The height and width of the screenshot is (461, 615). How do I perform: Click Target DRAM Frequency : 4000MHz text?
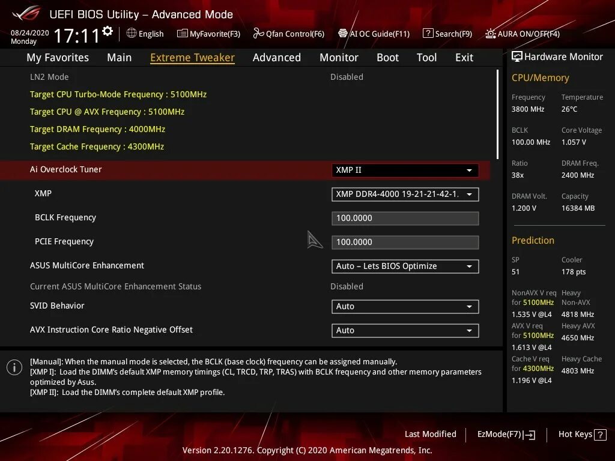tap(97, 129)
